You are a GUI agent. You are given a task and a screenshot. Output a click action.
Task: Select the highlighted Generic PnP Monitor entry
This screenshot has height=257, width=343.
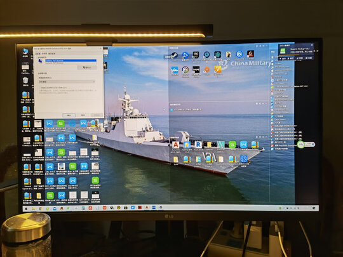click(71, 60)
